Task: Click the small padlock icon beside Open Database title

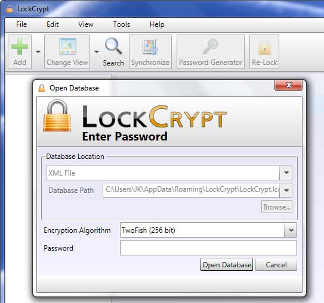Action: (x=42, y=88)
